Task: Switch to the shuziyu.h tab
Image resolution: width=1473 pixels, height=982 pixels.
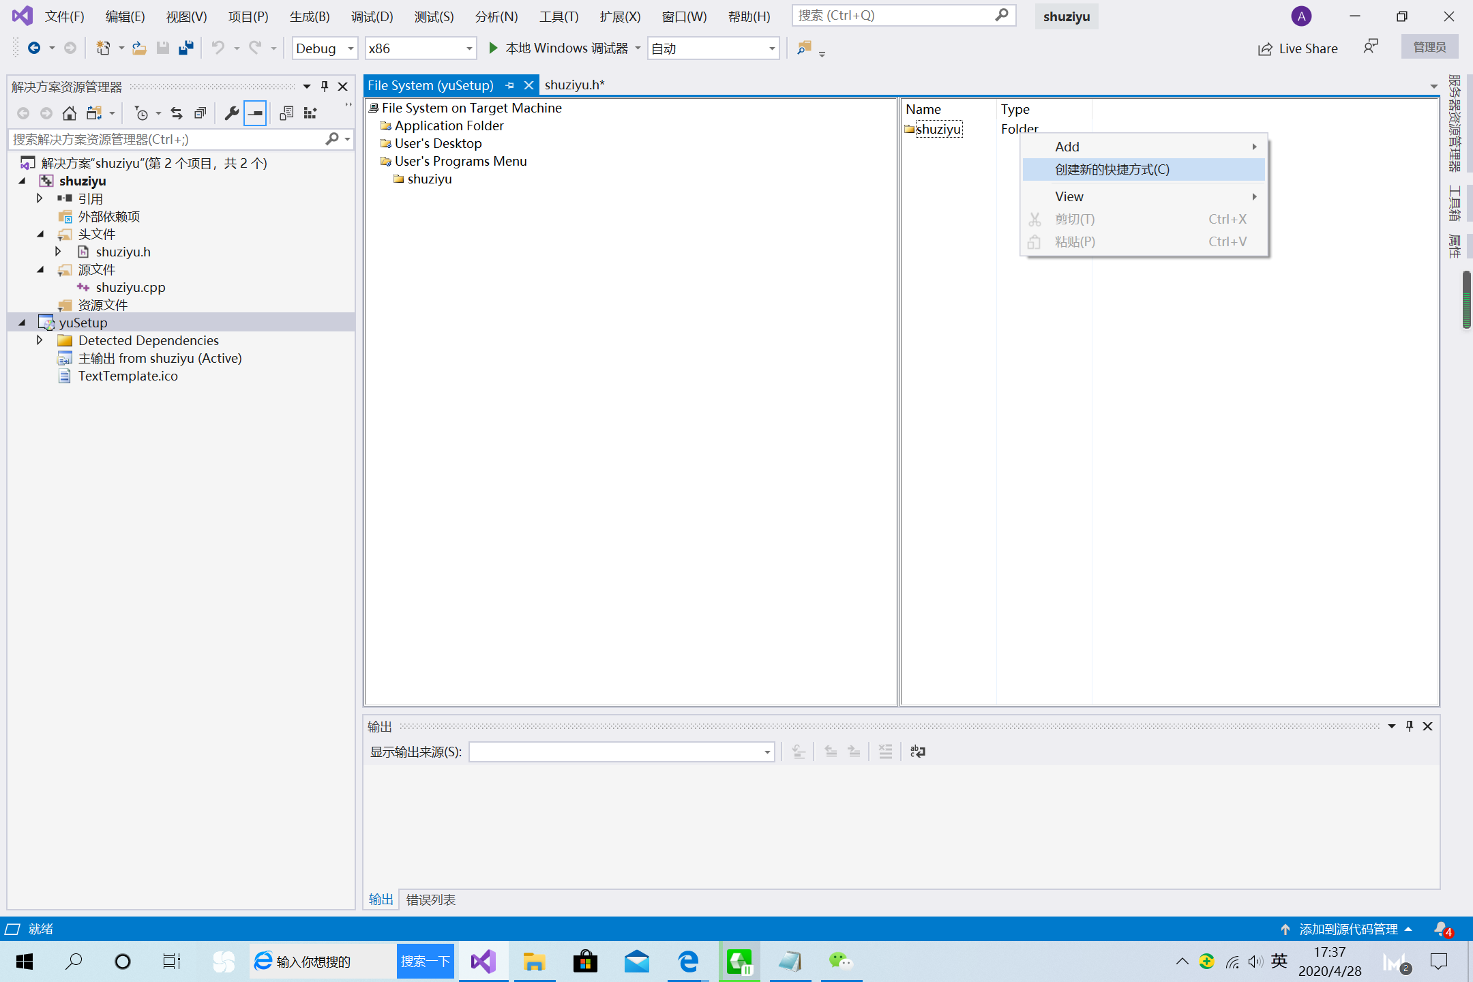Action: pos(574,85)
